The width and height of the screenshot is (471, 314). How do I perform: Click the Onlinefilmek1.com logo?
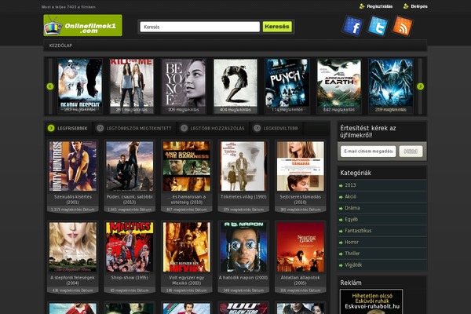[x=83, y=26]
